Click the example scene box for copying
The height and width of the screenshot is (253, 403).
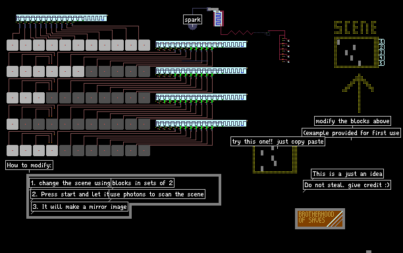(275, 159)
